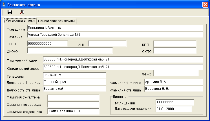Close the Реквизиты аптеки window

205,4
